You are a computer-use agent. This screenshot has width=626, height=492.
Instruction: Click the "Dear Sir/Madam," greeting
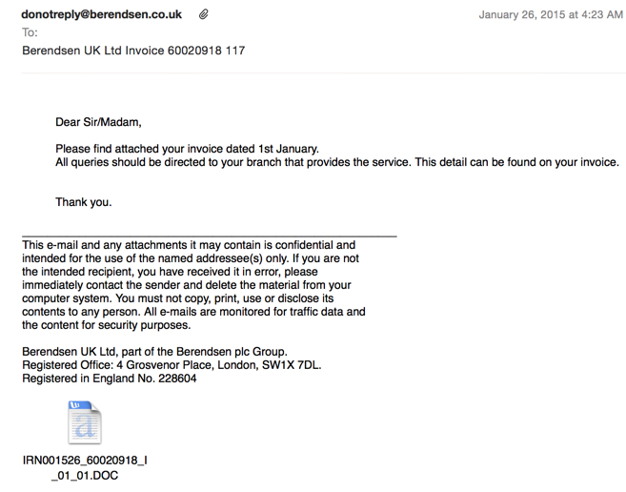tap(98, 122)
